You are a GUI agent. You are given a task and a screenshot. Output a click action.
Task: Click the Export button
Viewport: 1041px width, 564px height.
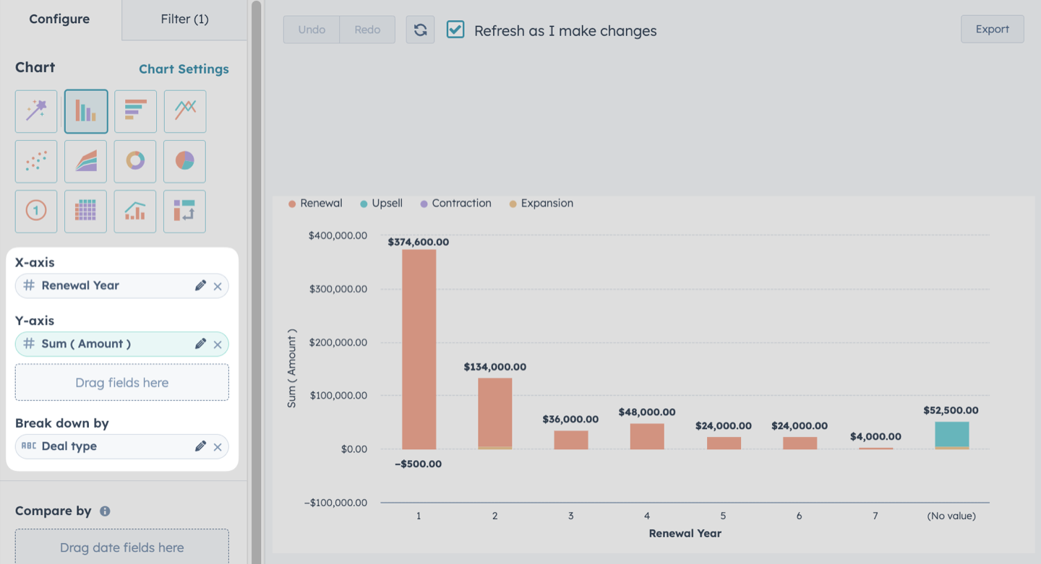tap(992, 30)
